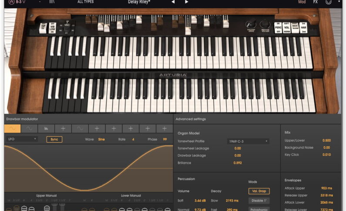
Task: Click the Percussion section heading
Action: [186, 179]
